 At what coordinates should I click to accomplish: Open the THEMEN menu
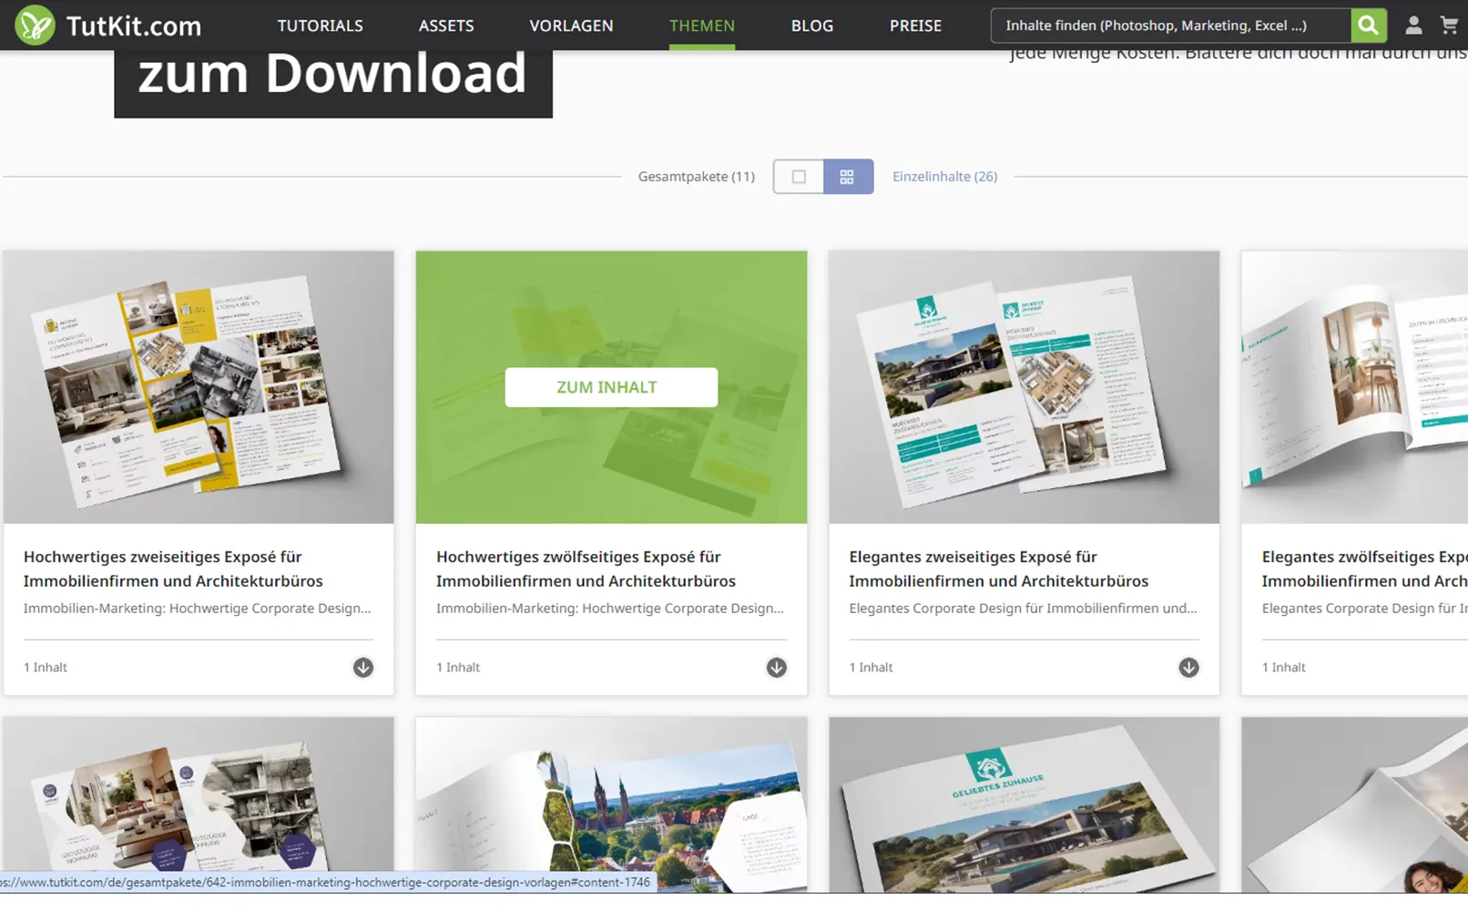click(x=701, y=26)
